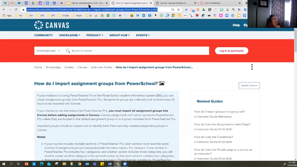Click the Help link in header
The width and height of the screenshot is (297, 167).
[236, 25]
